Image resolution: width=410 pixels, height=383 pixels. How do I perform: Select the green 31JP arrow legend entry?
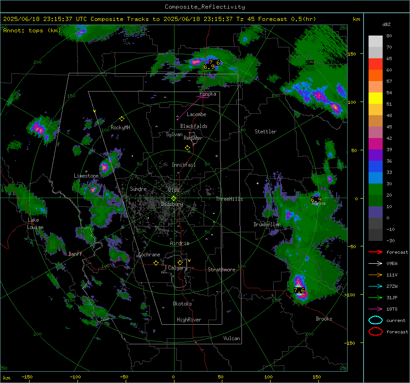[375, 297]
